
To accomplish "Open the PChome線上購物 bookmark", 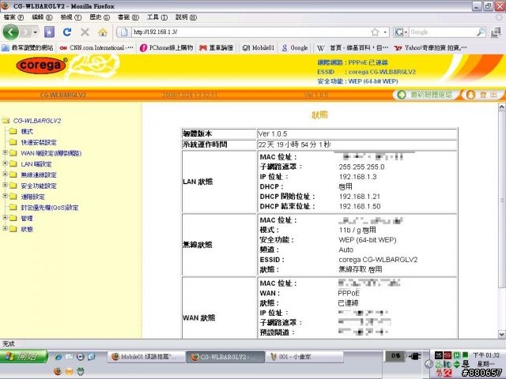I will click(x=166, y=47).
